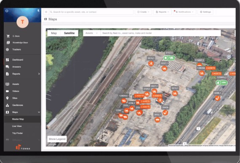Select the truck marker under label 128054,1
240x163 pixels.
[x=124, y=101]
